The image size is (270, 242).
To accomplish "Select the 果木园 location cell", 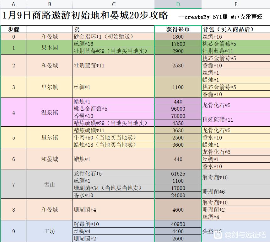I will pyautogui.click(x=50, y=47).
